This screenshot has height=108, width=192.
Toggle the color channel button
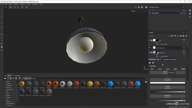click(x=152, y=69)
